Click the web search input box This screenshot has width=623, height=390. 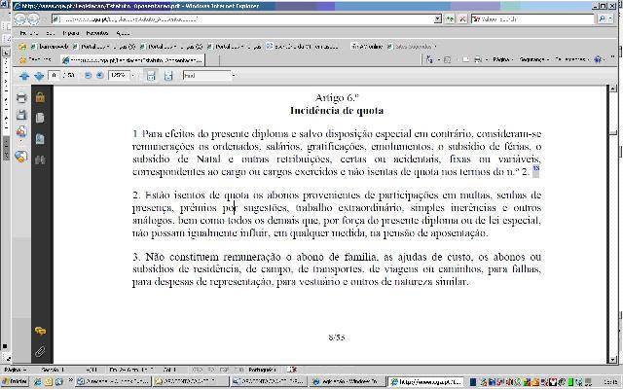[x=534, y=18]
